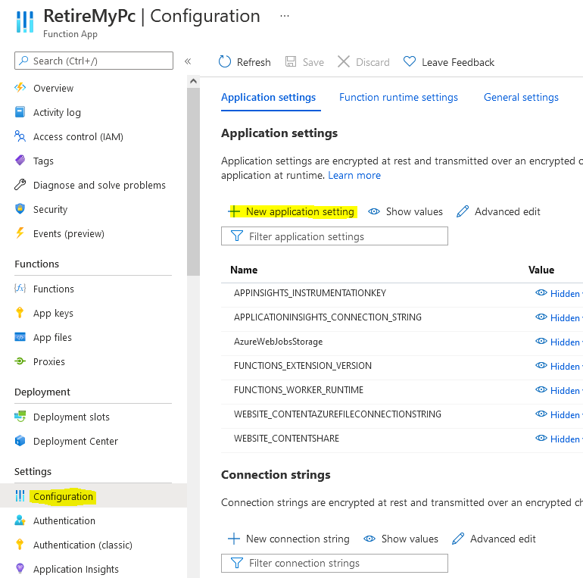Viewport: 583px width, 578px height.
Task: Toggle Show values for application settings
Action: [x=406, y=211]
